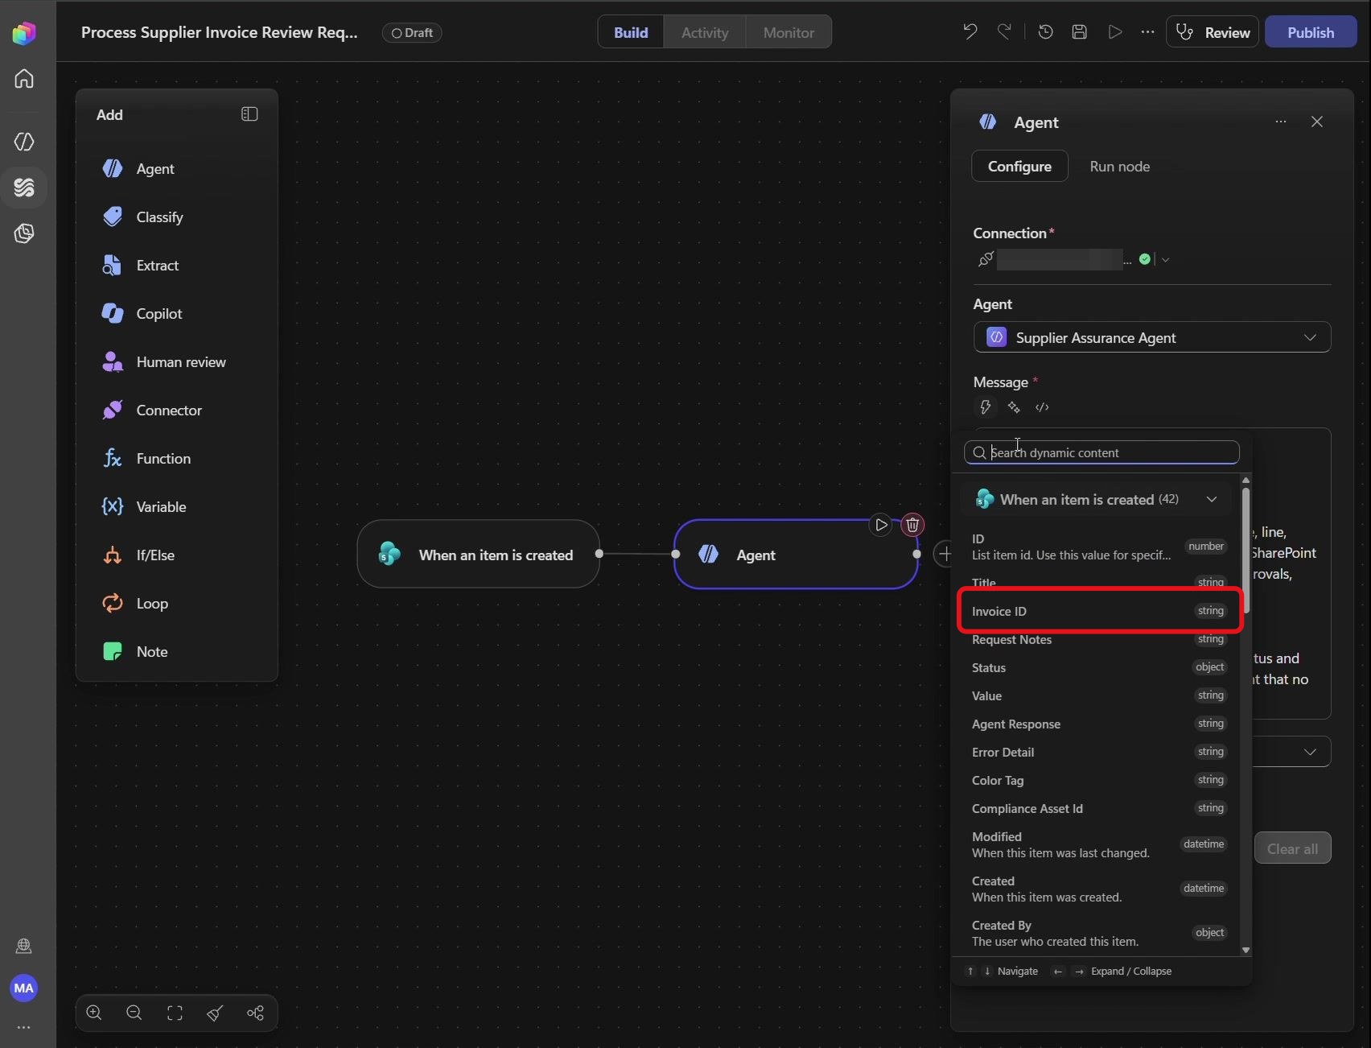Select the ID list item field
This screenshot has height=1048, width=1371.
(1100, 547)
